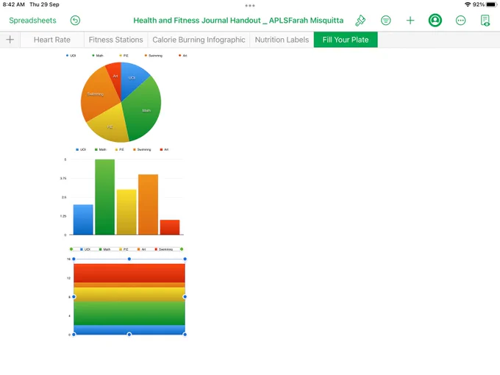Select the red Art bar in bar chart

pyautogui.click(x=170, y=227)
